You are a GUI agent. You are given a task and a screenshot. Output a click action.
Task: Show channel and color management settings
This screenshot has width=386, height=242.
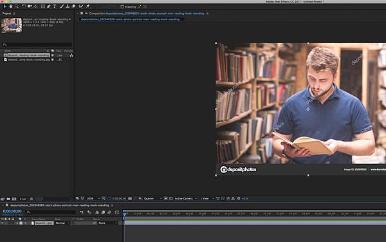(x=140, y=198)
